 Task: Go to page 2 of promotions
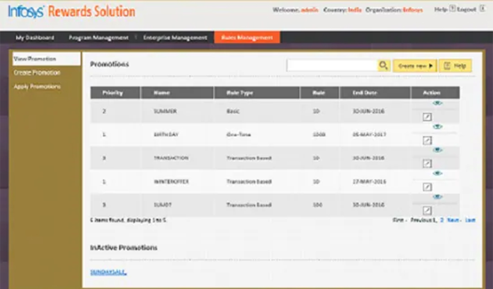(x=441, y=220)
